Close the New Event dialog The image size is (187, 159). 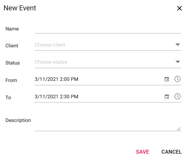point(179,8)
